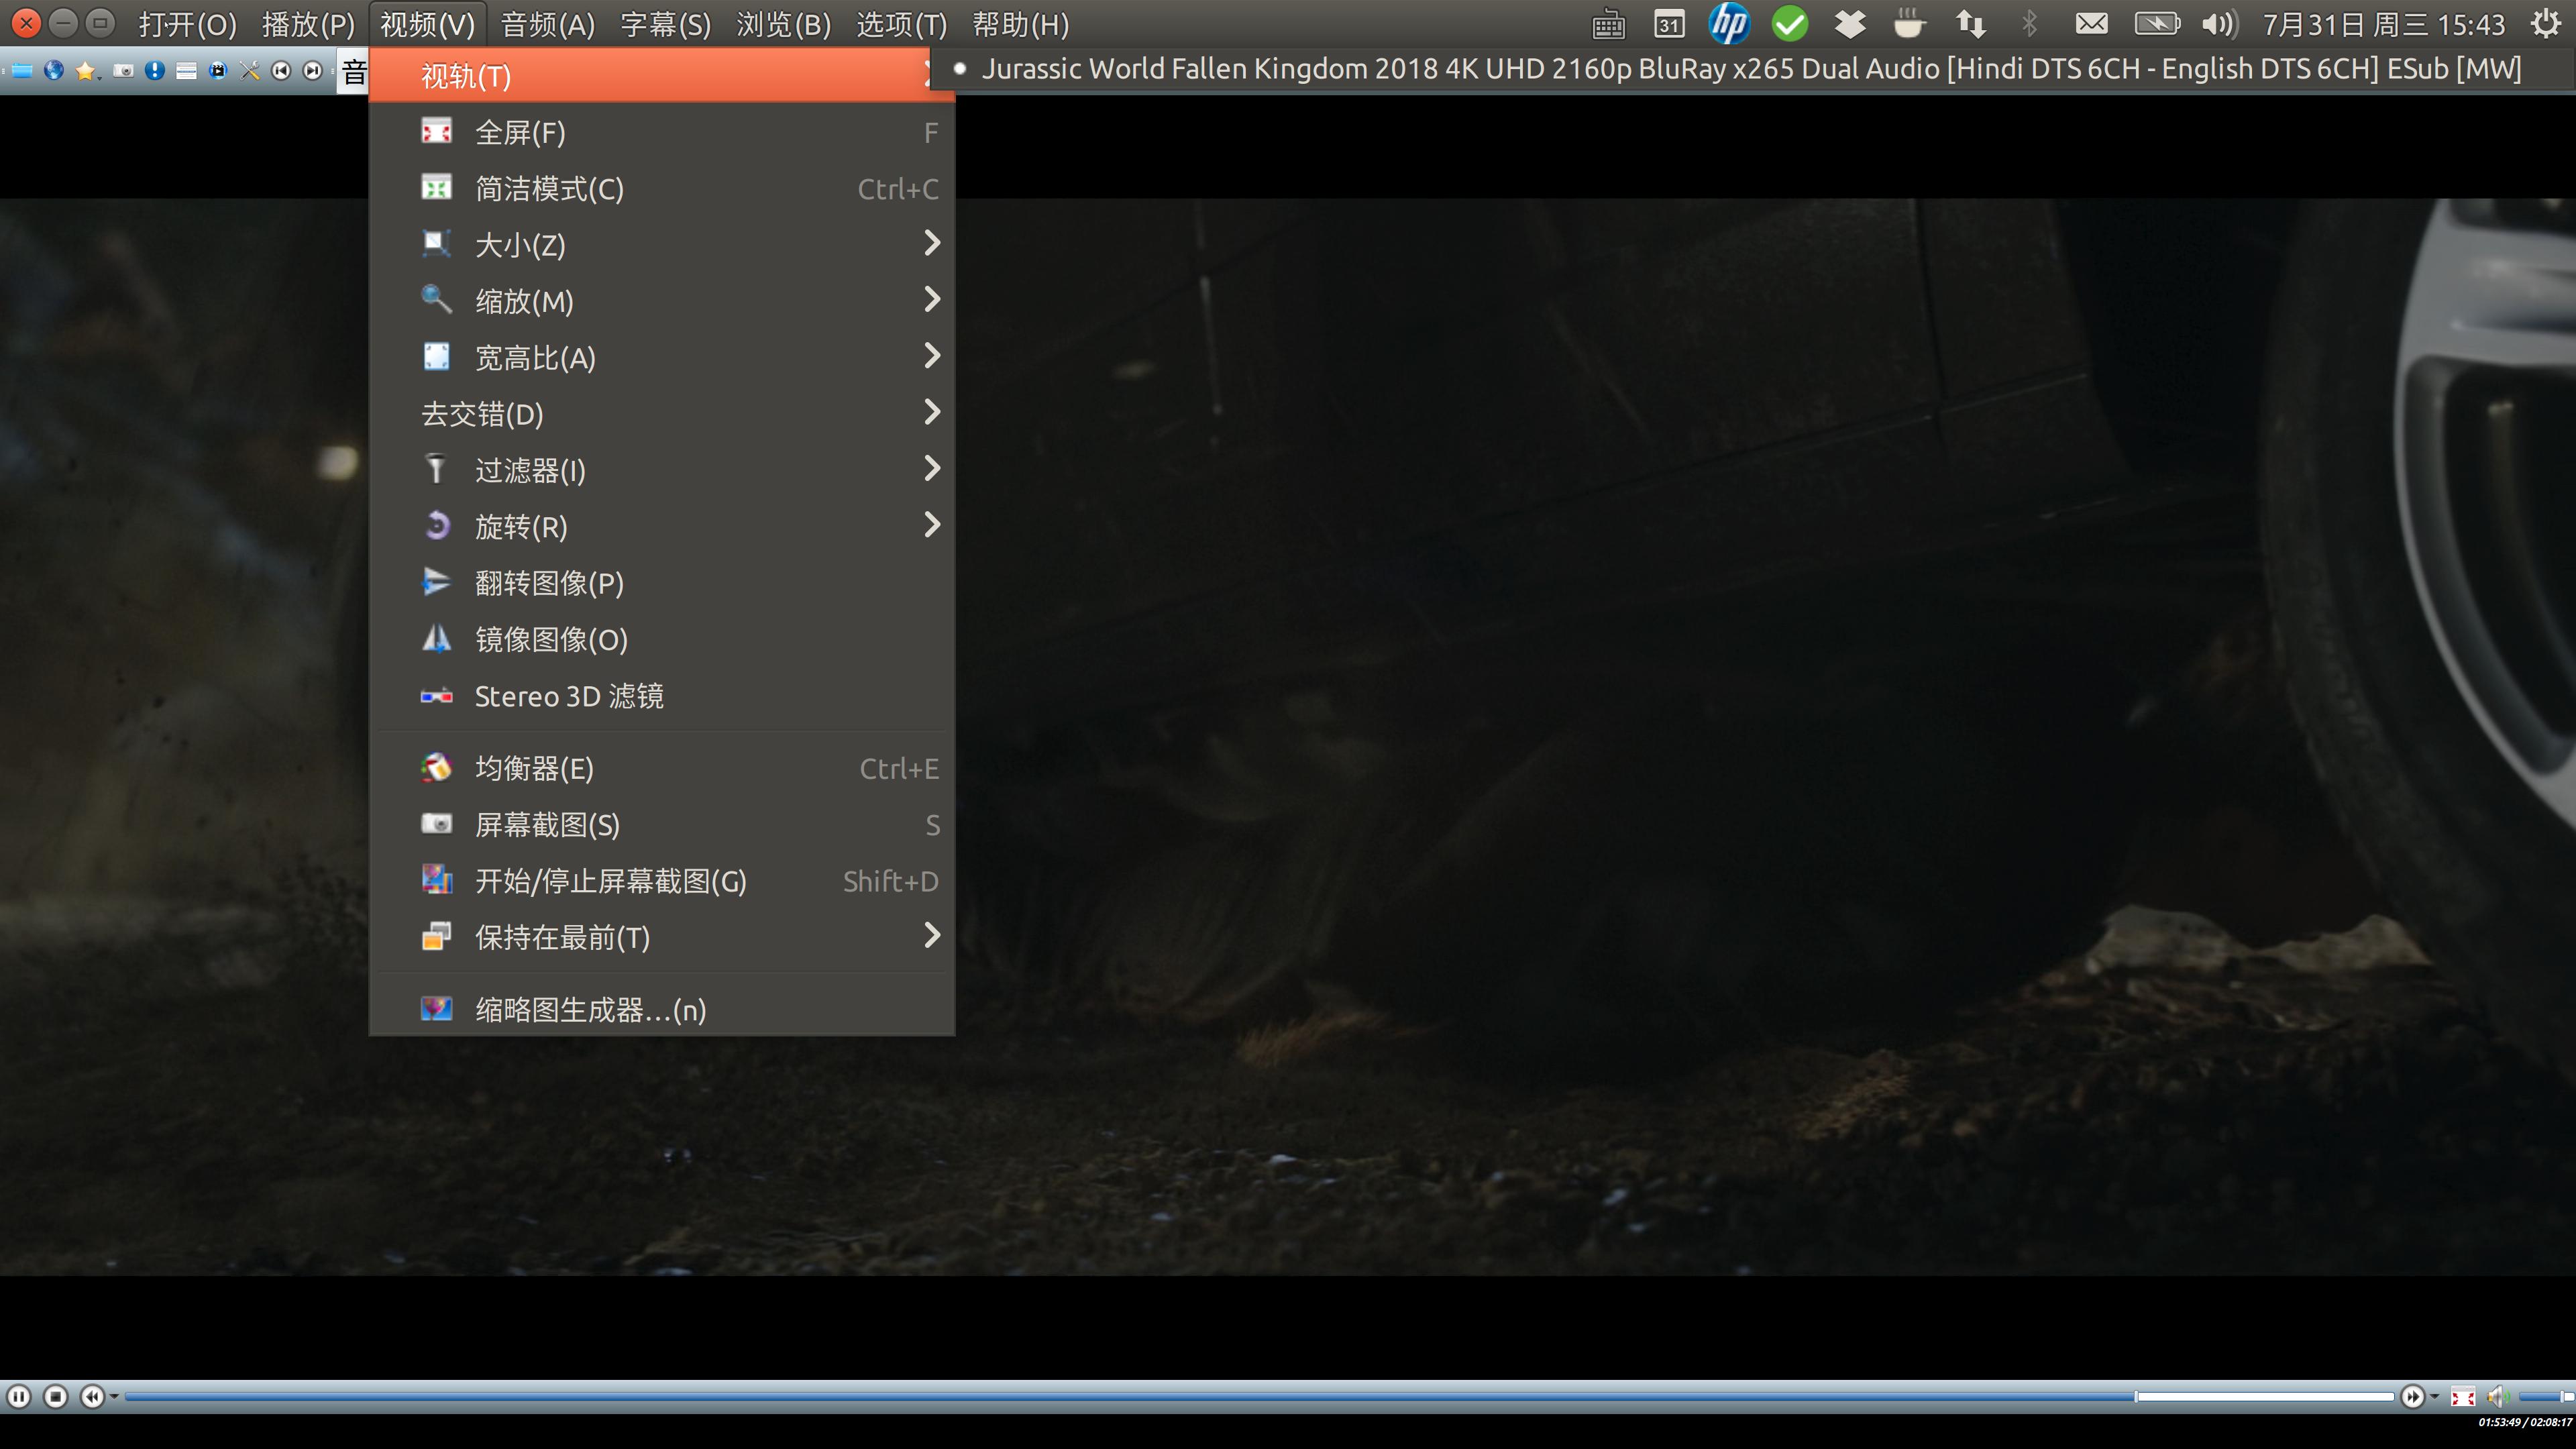Open the fast-forward options dropdown arrow

[2434, 1397]
